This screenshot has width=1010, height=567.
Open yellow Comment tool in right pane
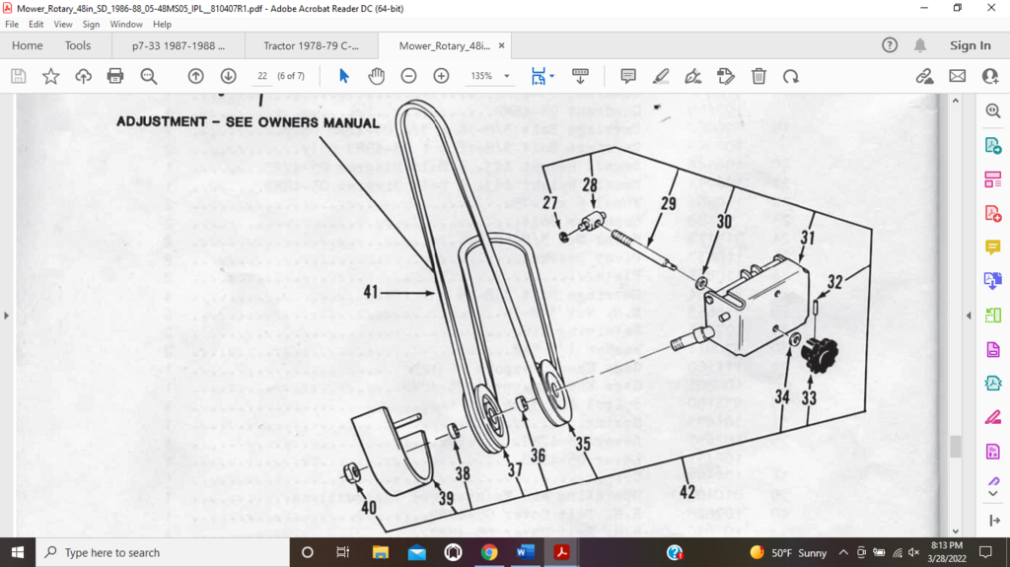coord(992,248)
